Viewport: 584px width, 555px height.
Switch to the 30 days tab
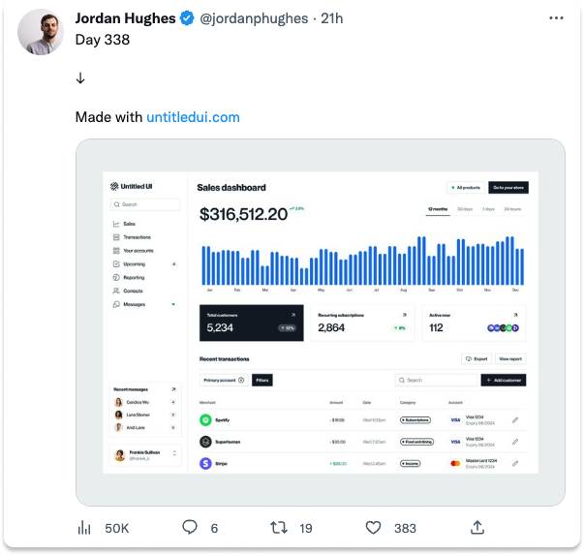coord(465,209)
